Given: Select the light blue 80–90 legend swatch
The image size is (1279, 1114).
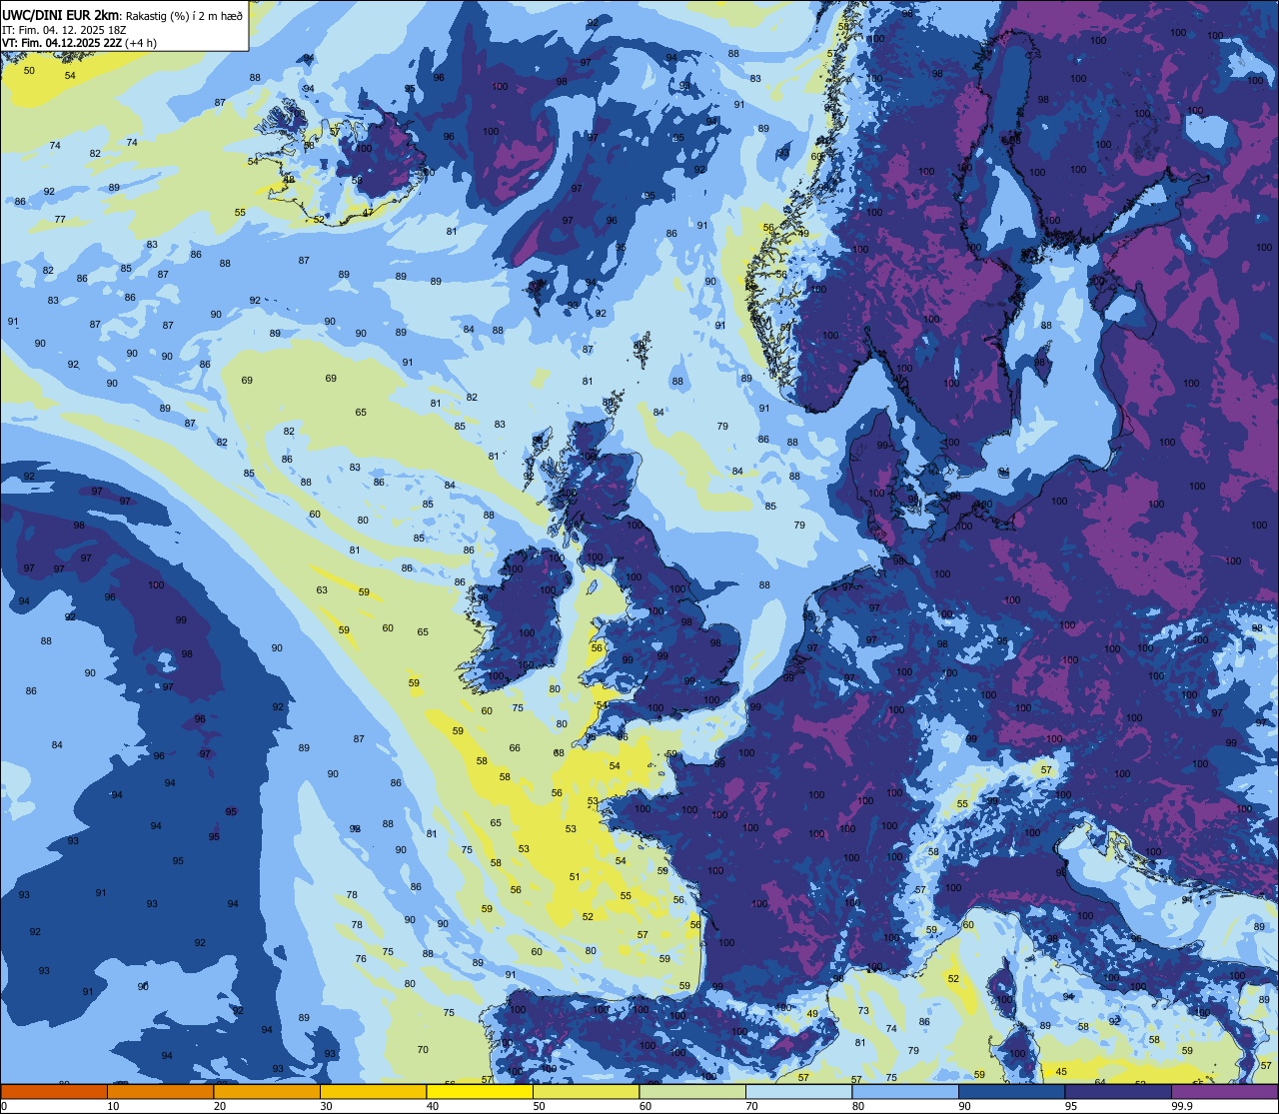Looking at the screenshot, I should pyautogui.click(x=905, y=1092).
